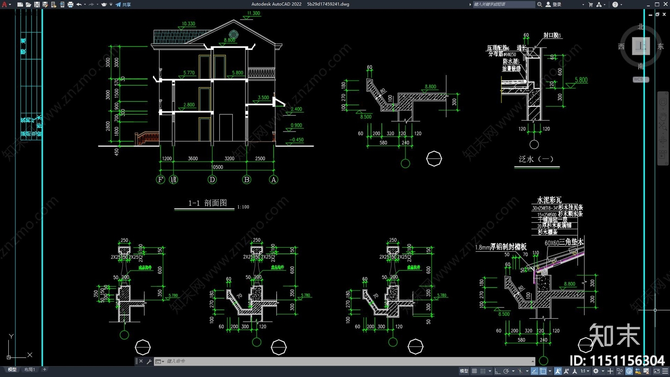This screenshot has width=670, height=377.
Task: Click the ViewCube top face 上
Action: click(641, 46)
